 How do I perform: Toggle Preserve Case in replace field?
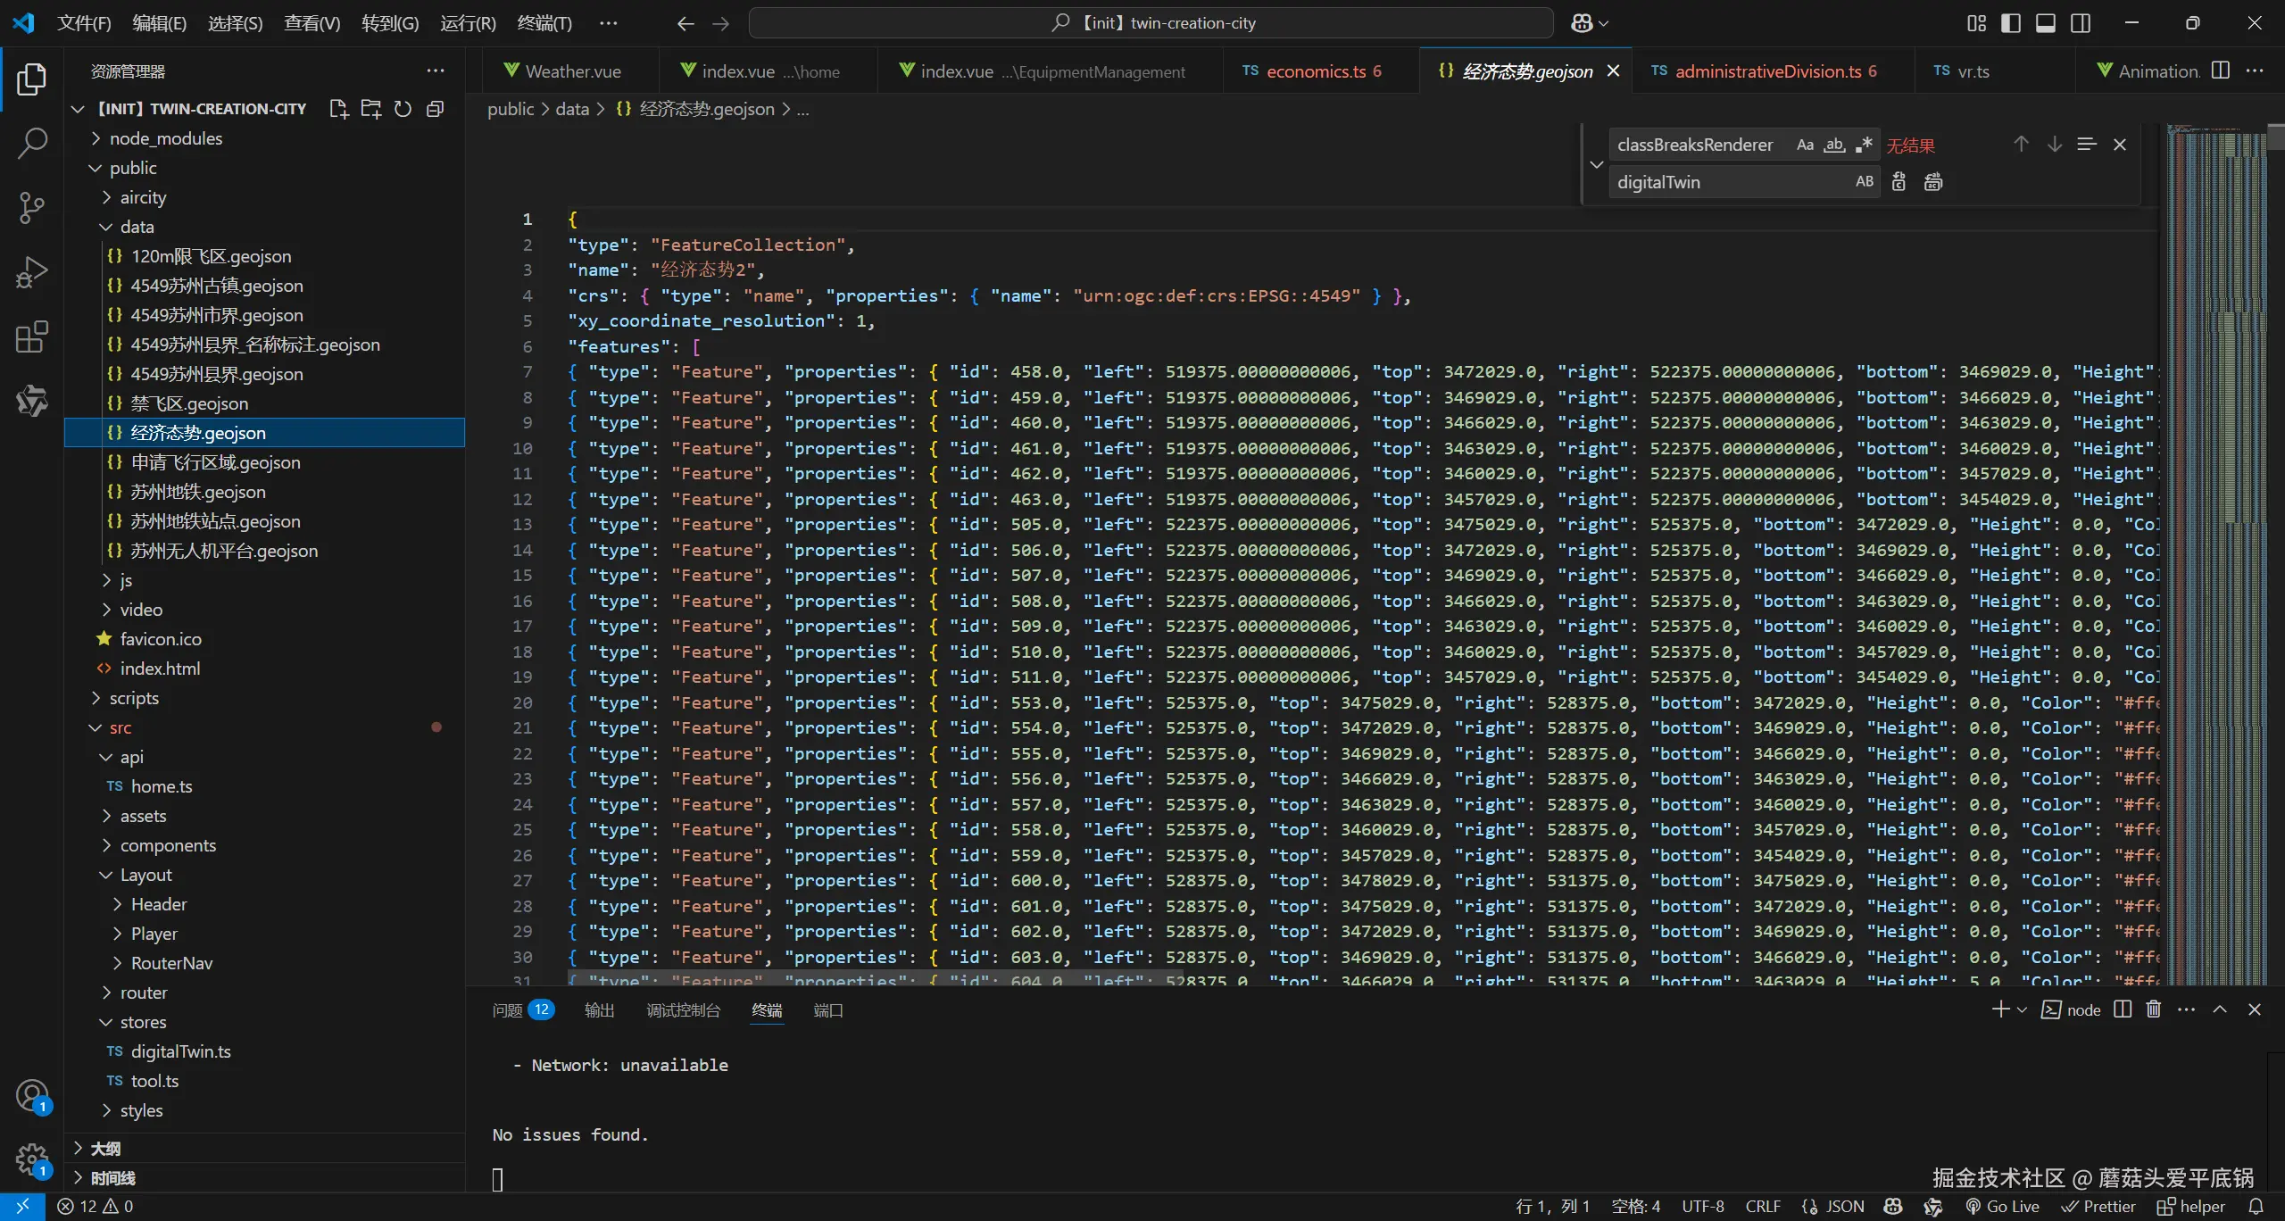coord(1864,182)
